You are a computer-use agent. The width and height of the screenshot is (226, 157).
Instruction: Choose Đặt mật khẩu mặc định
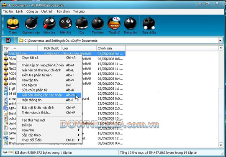[49, 108]
